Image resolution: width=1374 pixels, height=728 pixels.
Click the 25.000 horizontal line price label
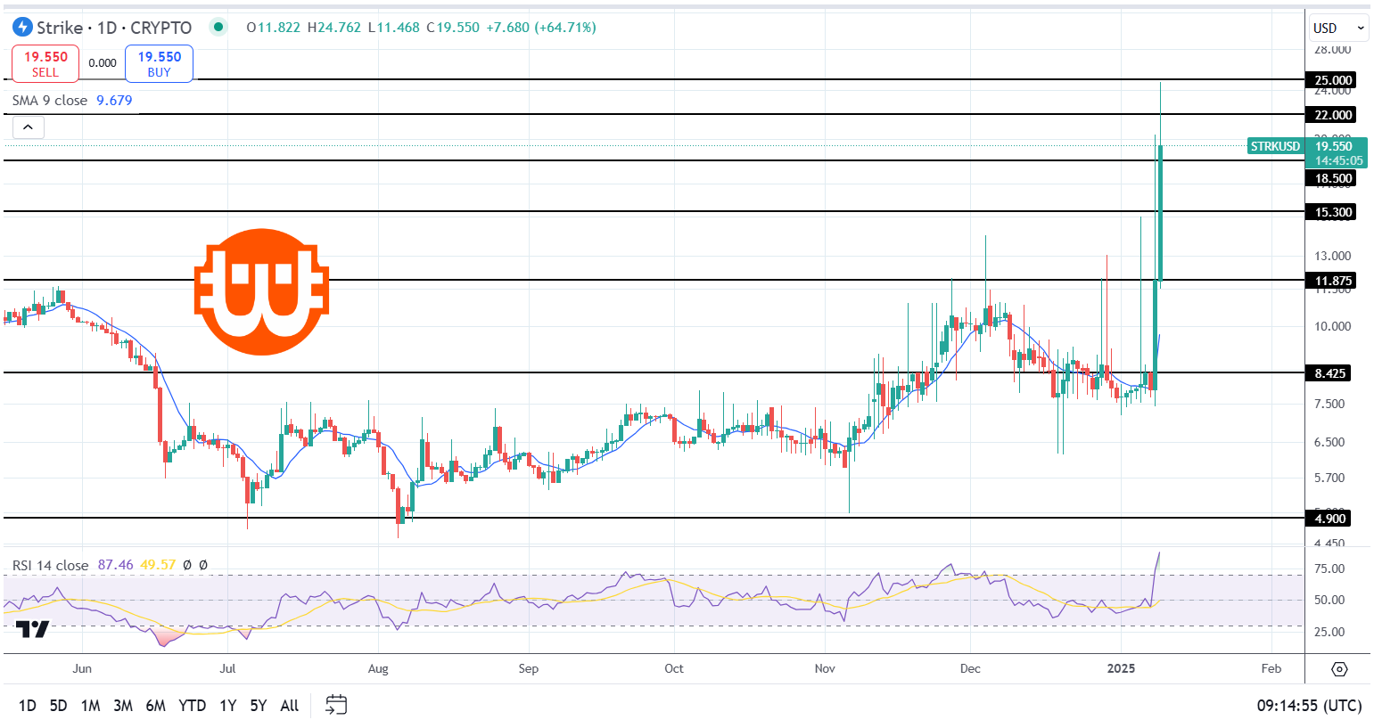pyautogui.click(x=1331, y=80)
